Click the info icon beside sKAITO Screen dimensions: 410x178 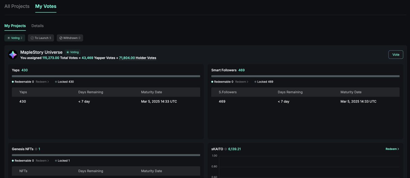click(x=225, y=149)
